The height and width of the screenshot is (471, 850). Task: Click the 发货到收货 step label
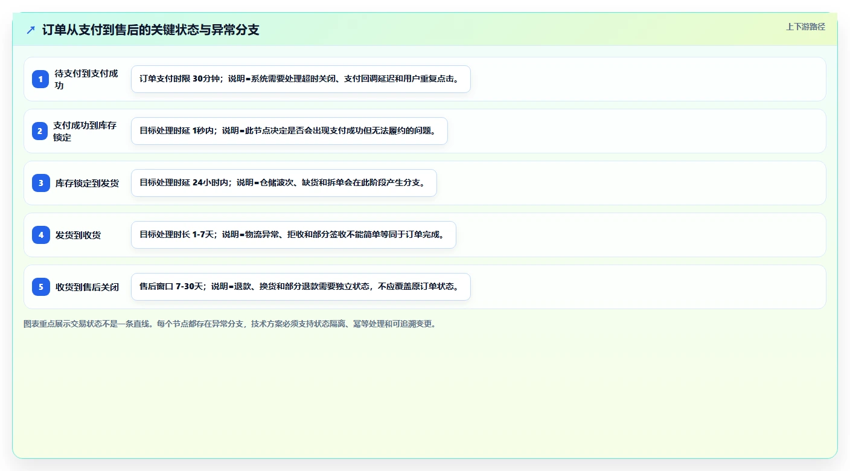(x=78, y=235)
